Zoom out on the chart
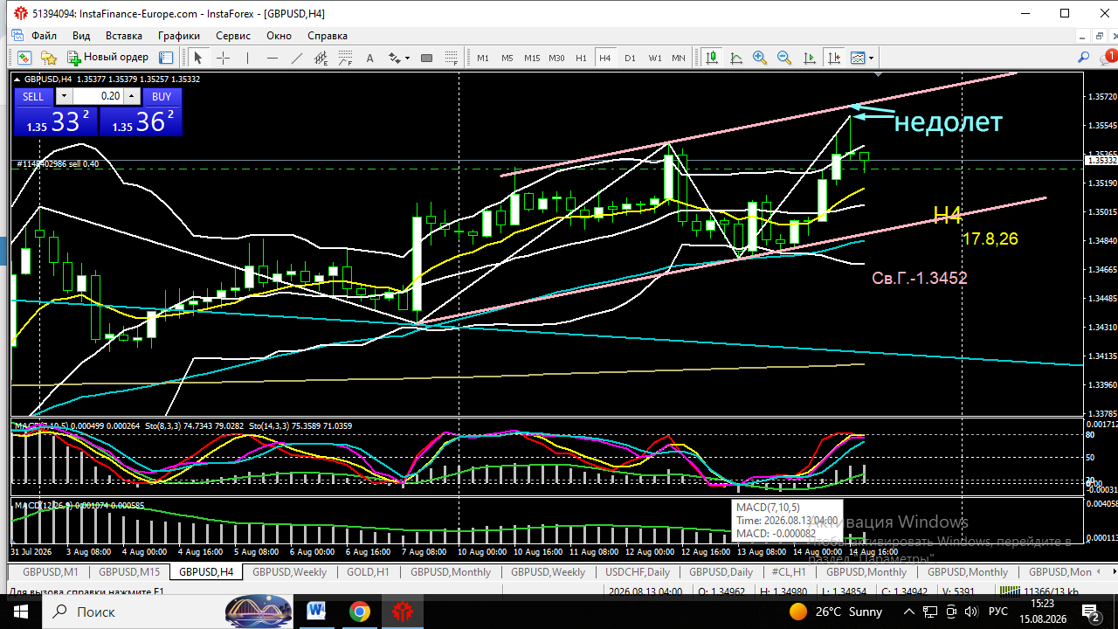The width and height of the screenshot is (1118, 629). point(784,58)
